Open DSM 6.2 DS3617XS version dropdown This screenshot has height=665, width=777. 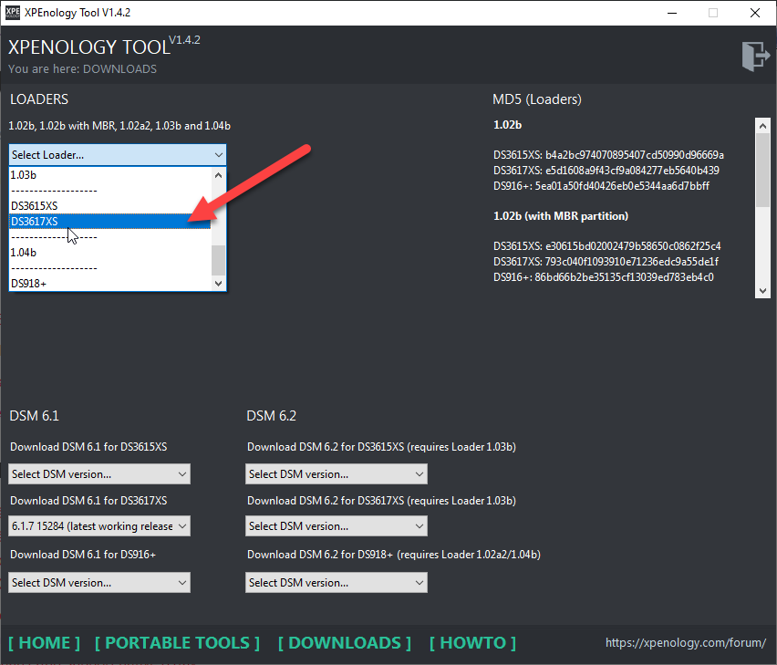point(336,526)
